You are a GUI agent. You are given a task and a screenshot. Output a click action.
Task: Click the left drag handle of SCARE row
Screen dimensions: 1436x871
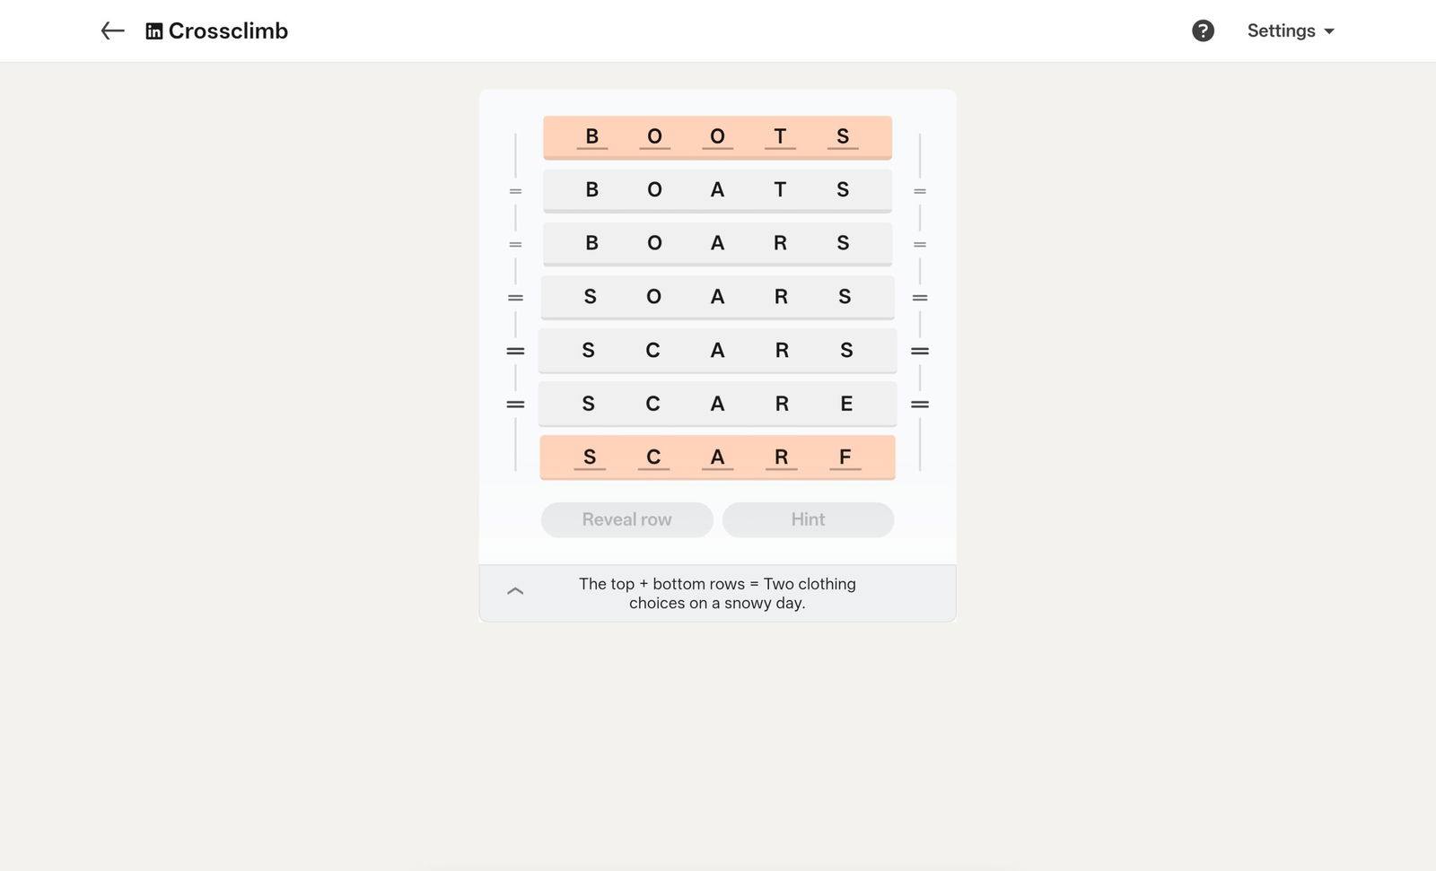515,405
